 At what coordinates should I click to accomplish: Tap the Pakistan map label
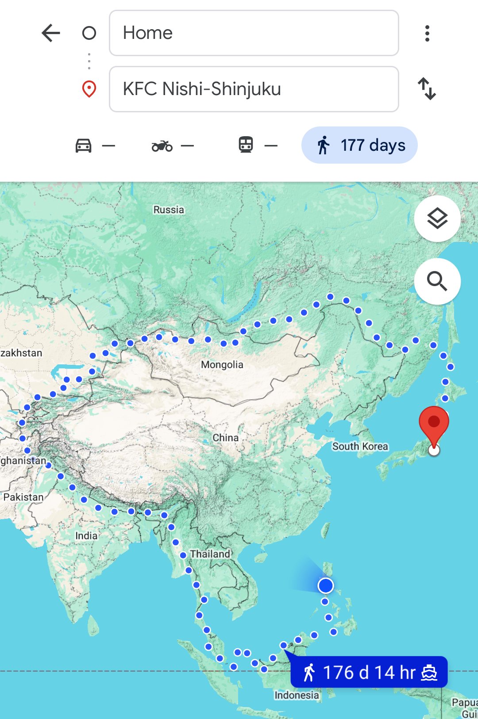pos(23,497)
